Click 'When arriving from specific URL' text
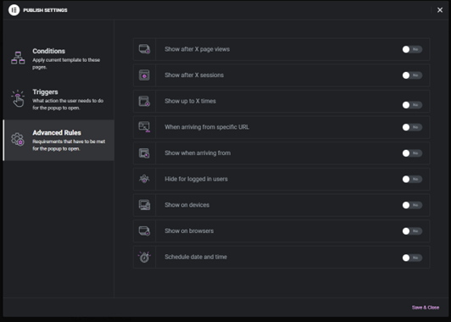 point(207,127)
